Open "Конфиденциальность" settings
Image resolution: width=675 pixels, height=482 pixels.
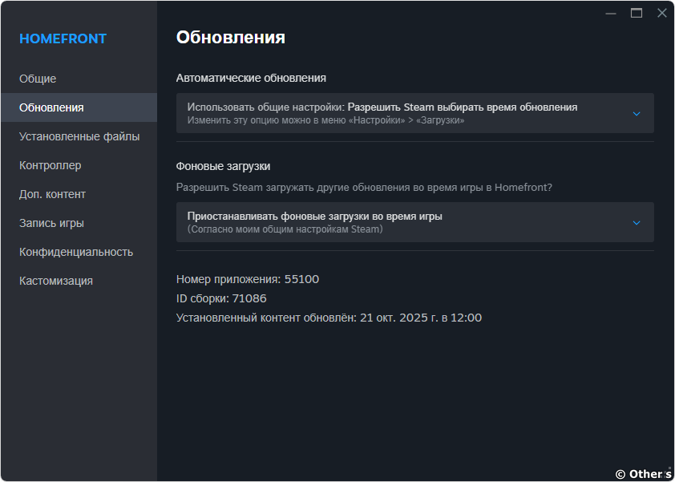[76, 252]
